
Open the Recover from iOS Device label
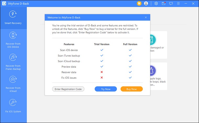pos(13,45)
